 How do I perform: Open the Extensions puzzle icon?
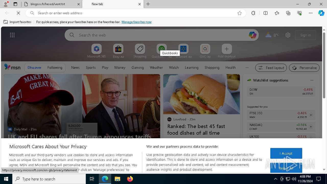coord(253,13)
